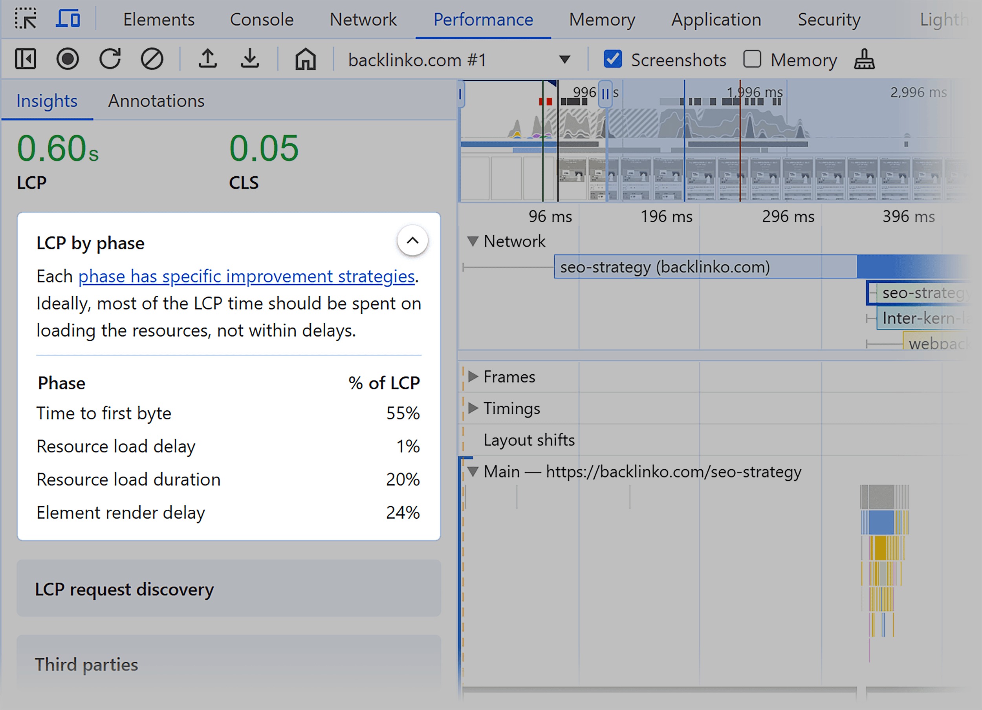This screenshot has height=710, width=982.
Task: Click the right overview selection handle
Action: point(605,93)
